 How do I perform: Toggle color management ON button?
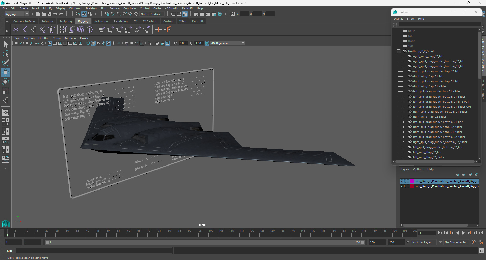click(207, 43)
